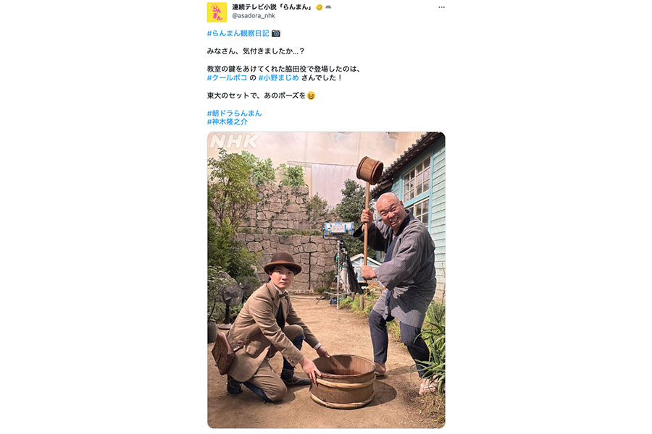Click the wooden tub in the photo
This screenshot has height=434, width=652.
343,381
